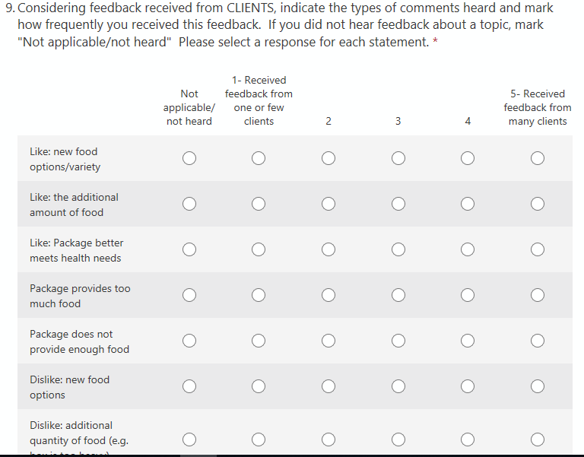Pick rating 4 for Like: additional amount of food

[468, 204]
